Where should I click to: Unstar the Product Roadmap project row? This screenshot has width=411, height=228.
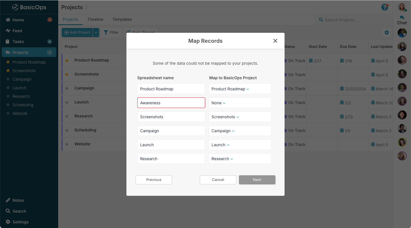[67, 60]
